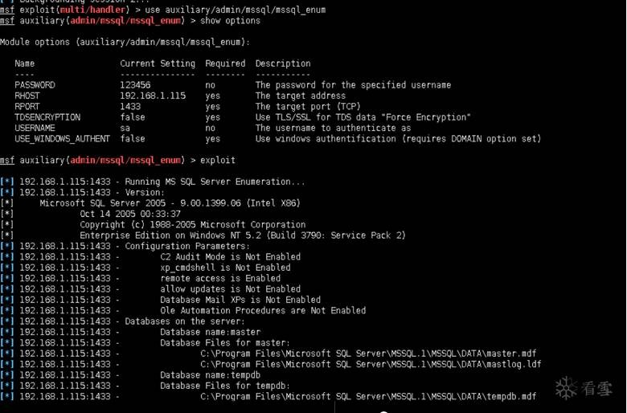
Task: Click the USE_WINDOWS_AUTHENT option name
Action: click(x=62, y=139)
